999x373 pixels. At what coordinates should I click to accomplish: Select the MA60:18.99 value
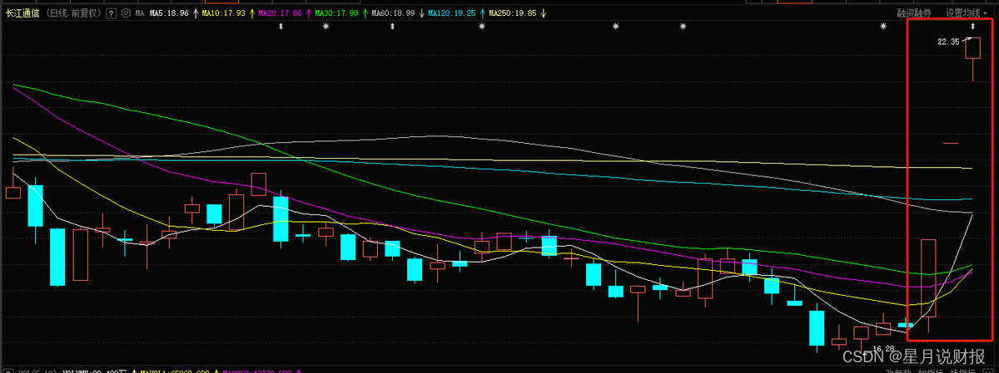click(393, 13)
